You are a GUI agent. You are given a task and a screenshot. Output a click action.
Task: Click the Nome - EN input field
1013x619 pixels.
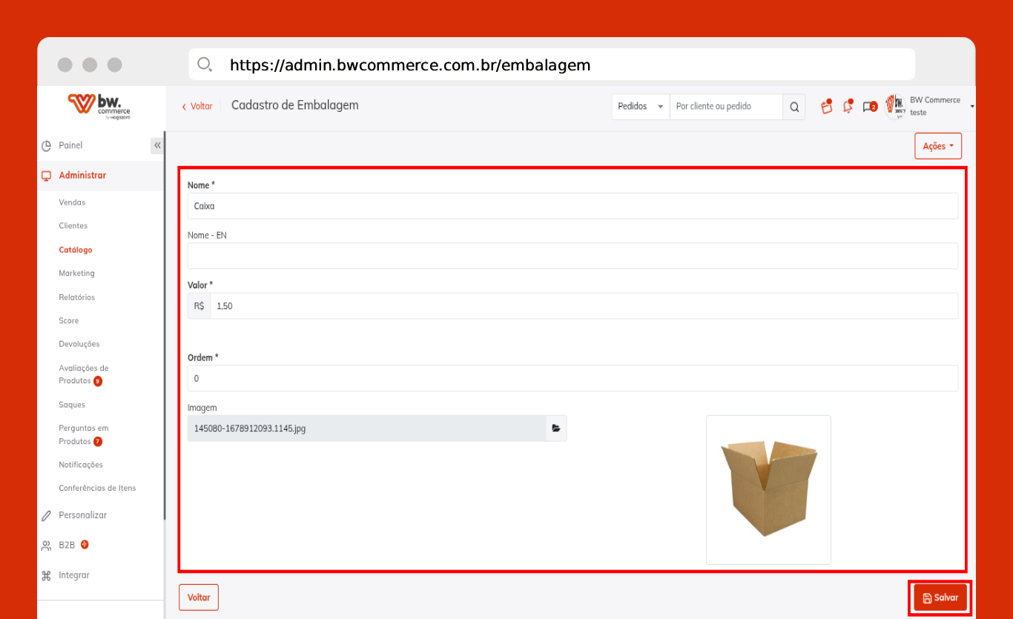tap(573, 256)
